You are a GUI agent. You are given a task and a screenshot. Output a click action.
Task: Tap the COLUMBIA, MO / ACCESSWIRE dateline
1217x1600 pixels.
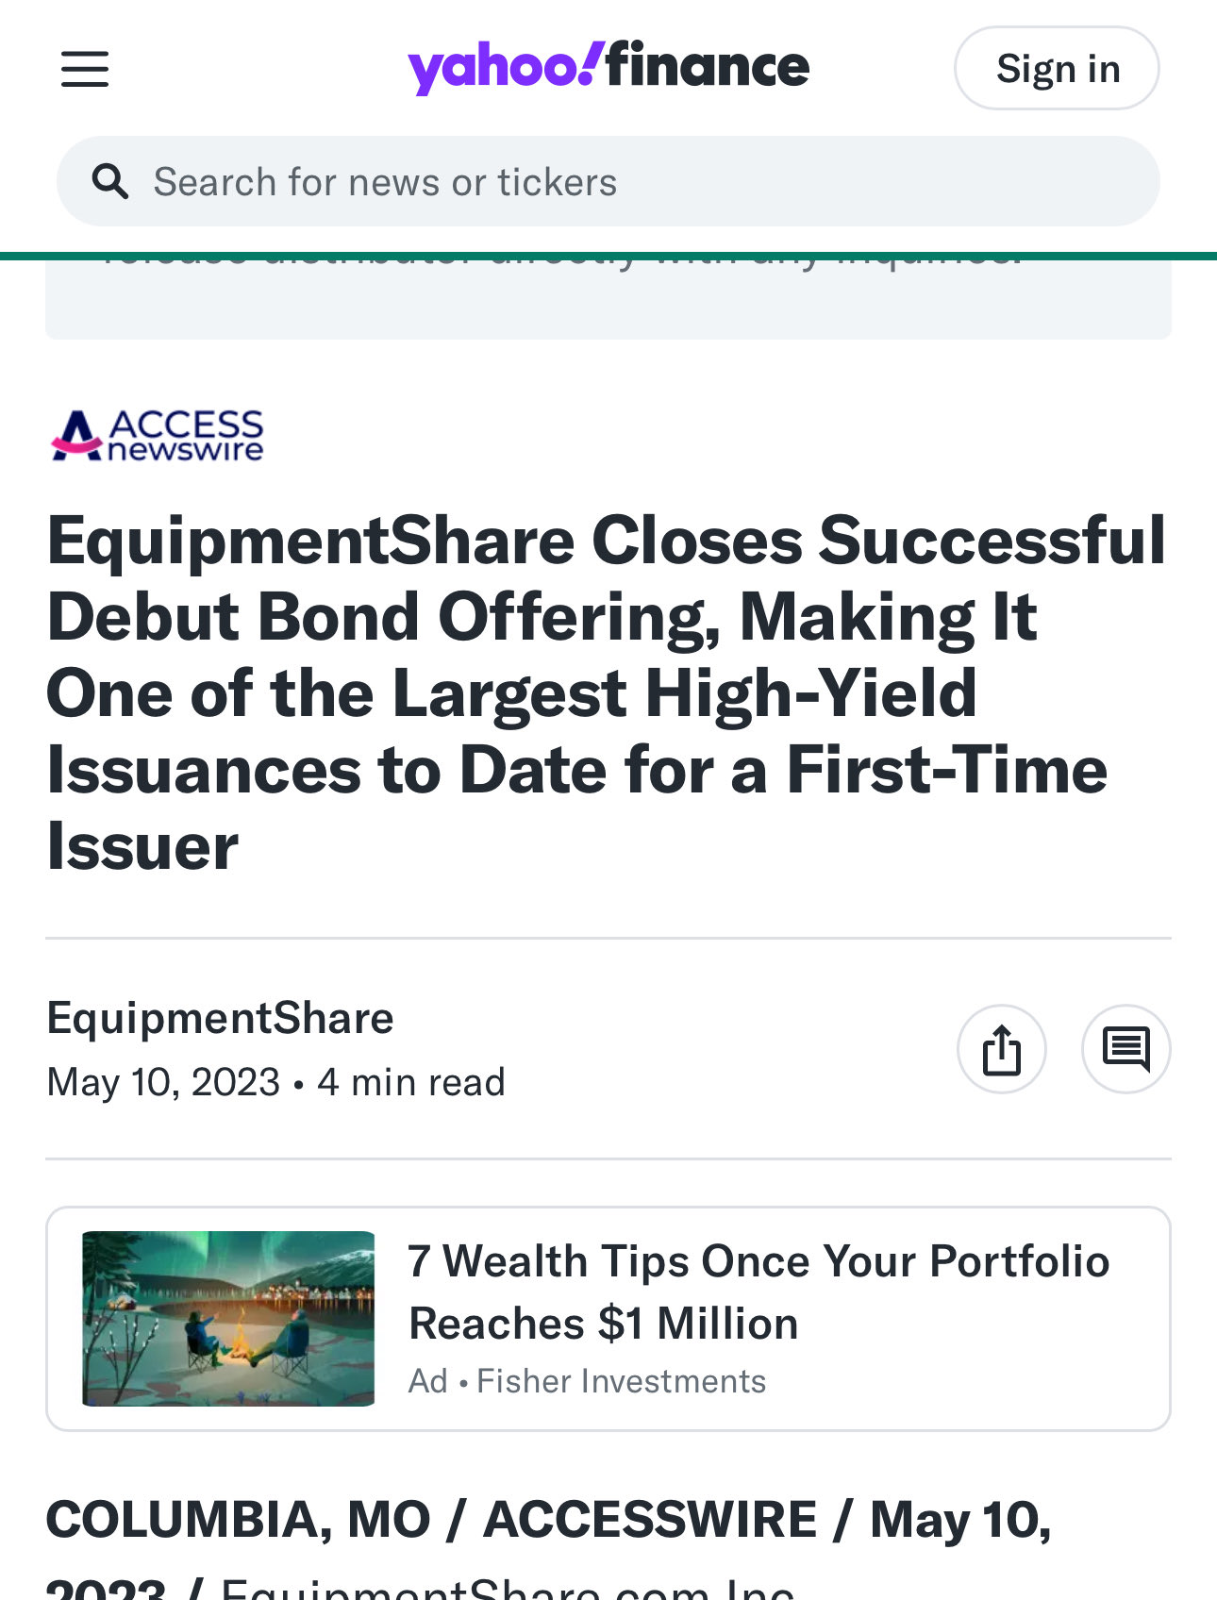tap(547, 1520)
